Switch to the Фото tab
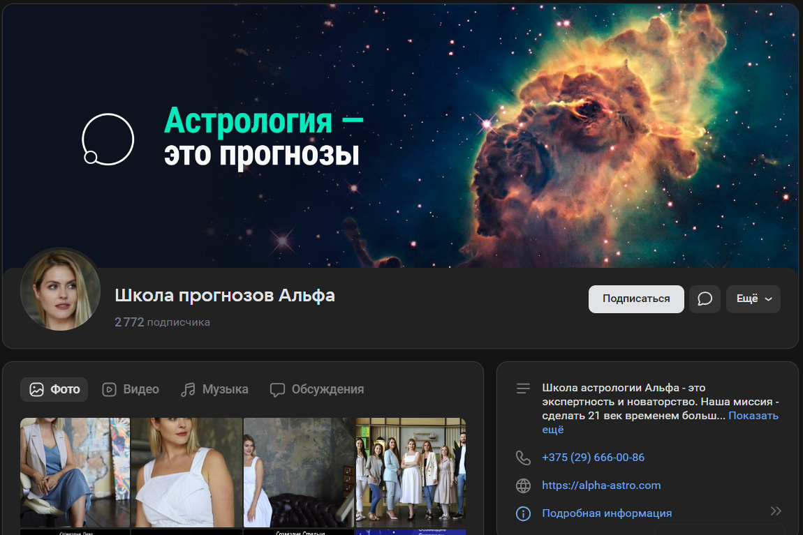The height and width of the screenshot is (535, 803). point(54,389)
